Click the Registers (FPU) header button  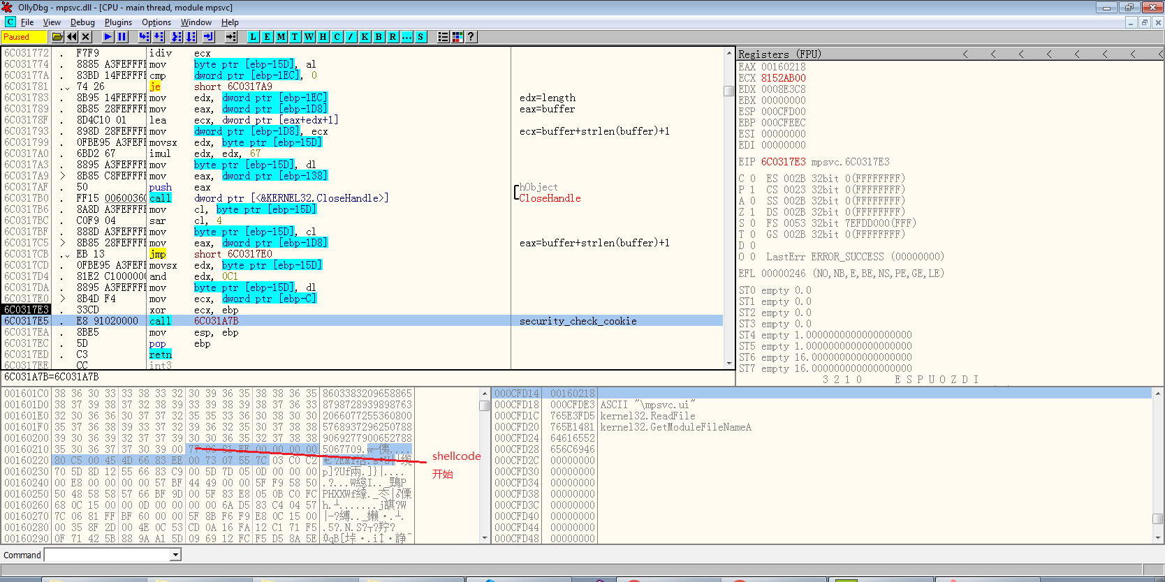779,54
